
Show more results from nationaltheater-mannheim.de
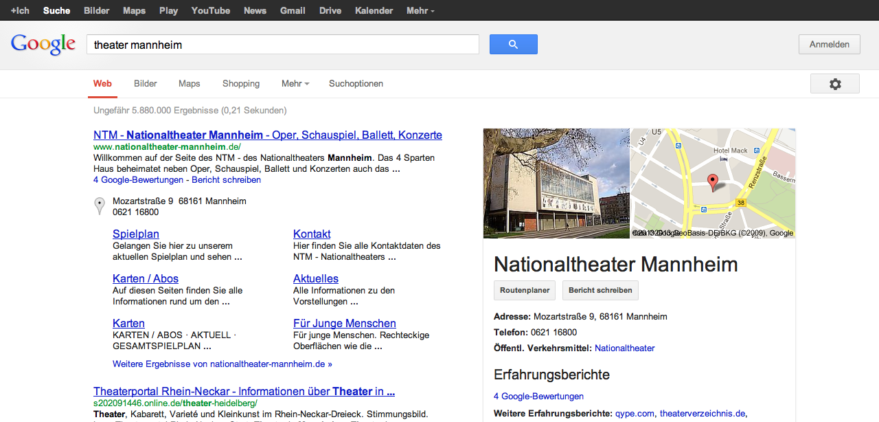[x=222, y=364]
